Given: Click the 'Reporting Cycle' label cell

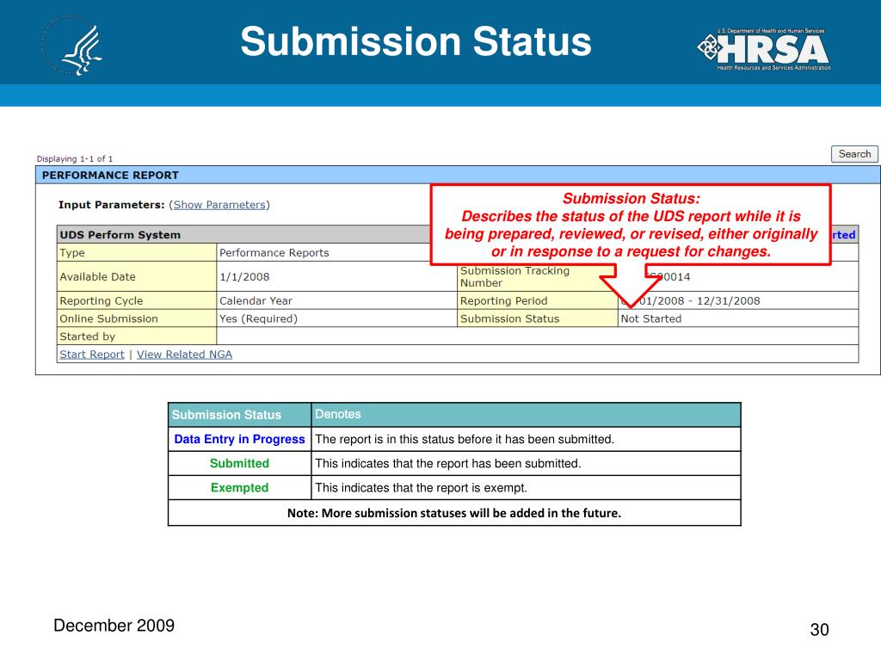Looking at the screenshot, I should point(137,300).
